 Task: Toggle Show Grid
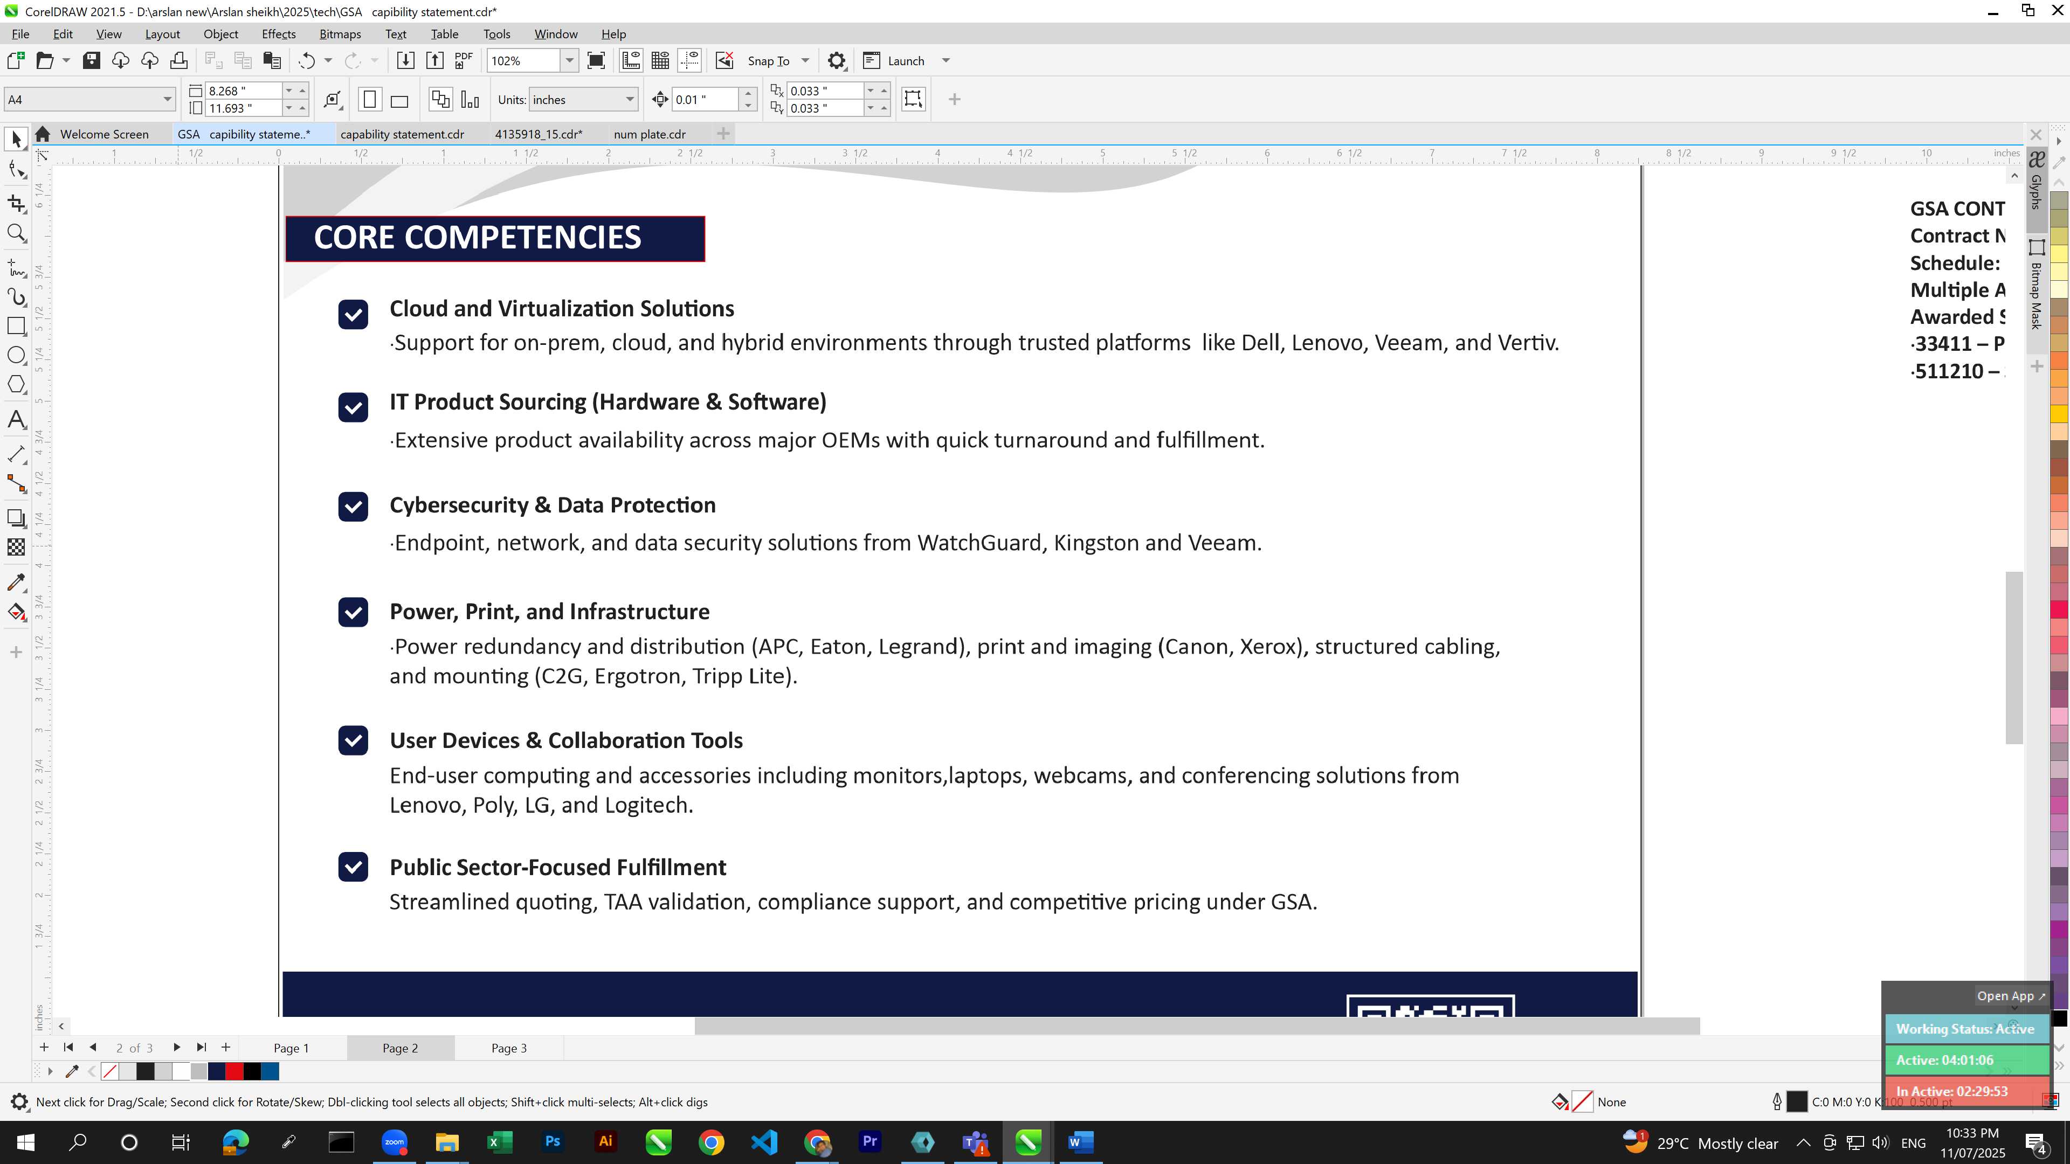660,60
